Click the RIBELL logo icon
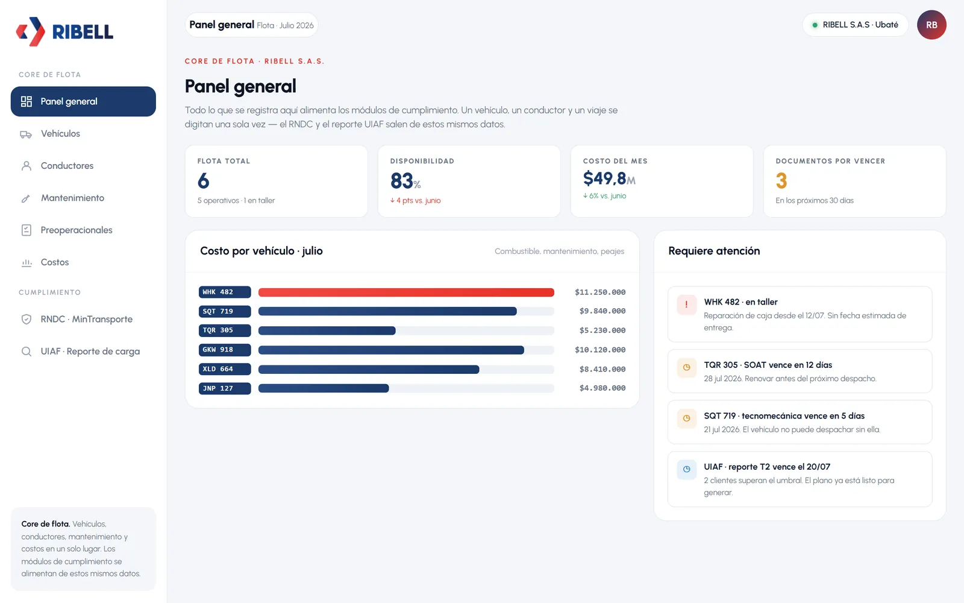964x603 pixels. pos(30,31)
